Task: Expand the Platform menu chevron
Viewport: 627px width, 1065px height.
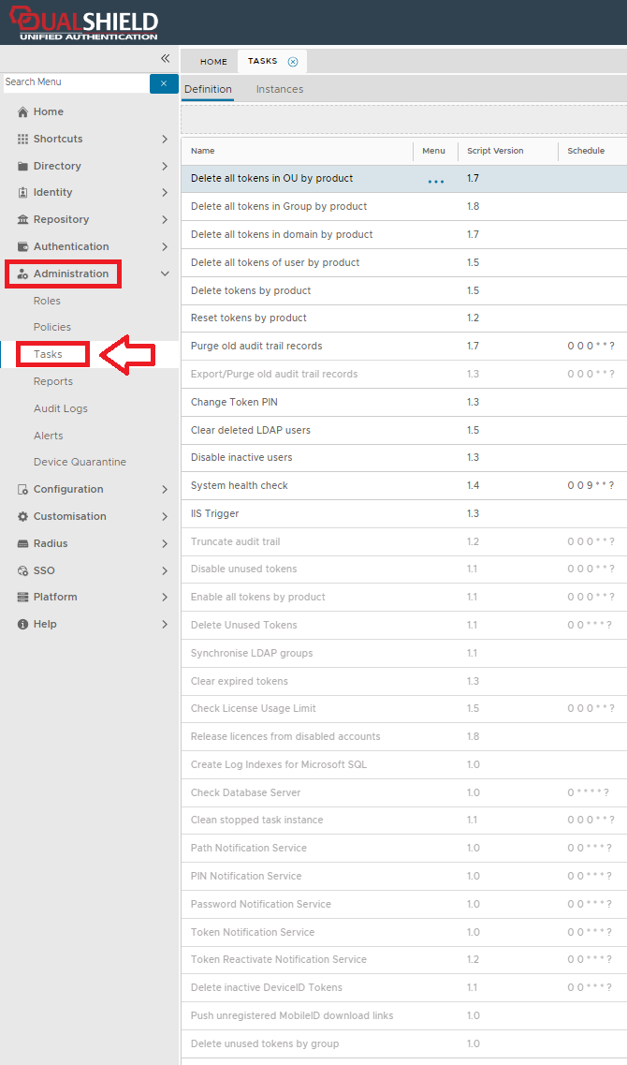Action: coord(164,597)
